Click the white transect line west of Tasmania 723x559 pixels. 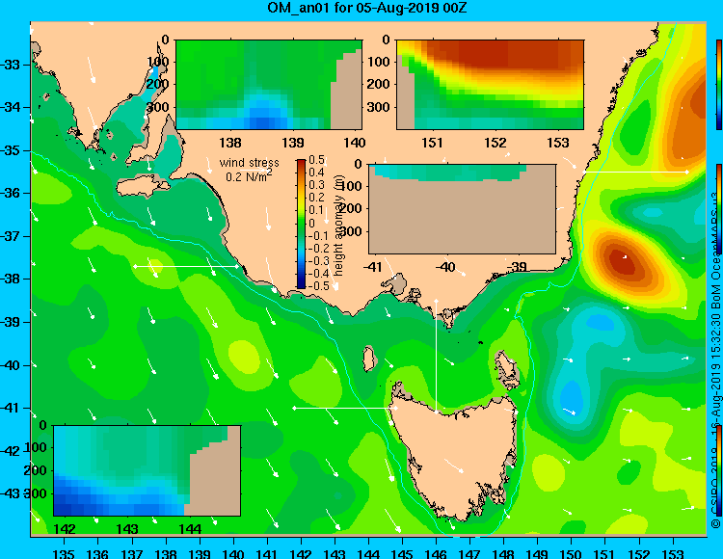(x=344, y=409)
